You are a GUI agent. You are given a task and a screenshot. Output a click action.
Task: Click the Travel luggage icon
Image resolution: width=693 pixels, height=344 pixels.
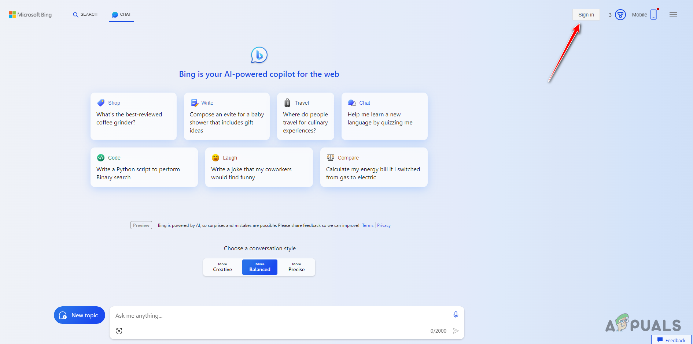[287, 103]
